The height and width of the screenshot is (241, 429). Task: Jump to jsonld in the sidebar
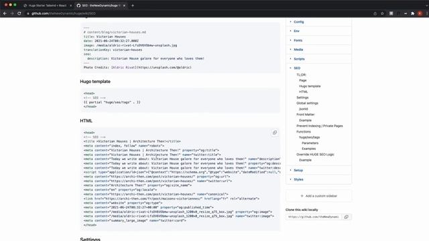304,109
